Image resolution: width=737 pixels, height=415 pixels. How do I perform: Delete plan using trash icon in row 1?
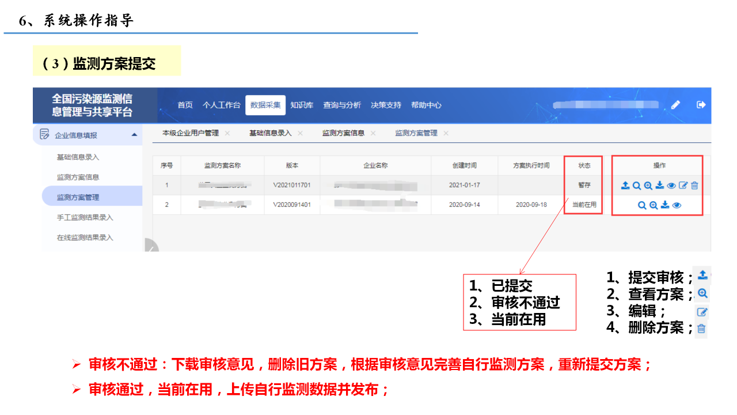point(695,186)
